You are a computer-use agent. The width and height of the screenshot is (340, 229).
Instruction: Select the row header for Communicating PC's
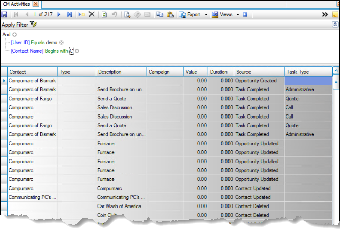(4, 197)
